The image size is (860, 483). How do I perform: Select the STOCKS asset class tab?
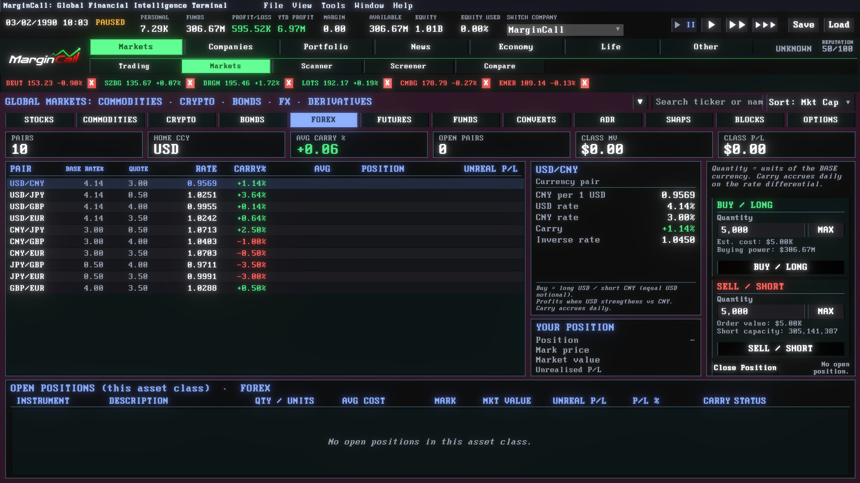click(39, 120)
